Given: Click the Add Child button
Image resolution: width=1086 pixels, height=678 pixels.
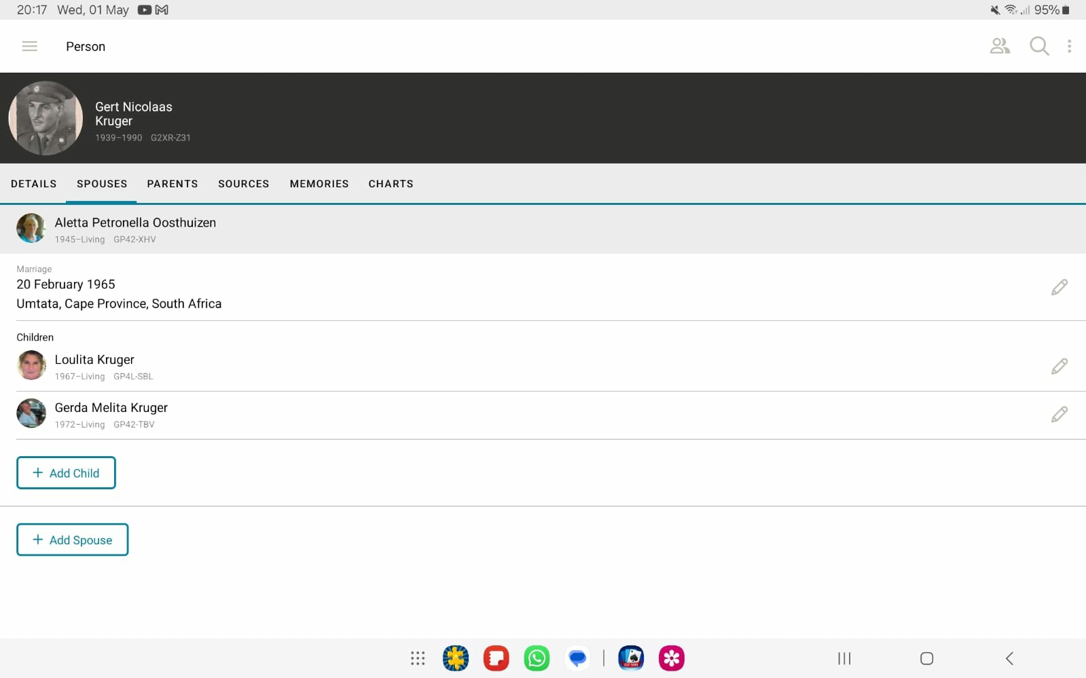Looking at the screenshot, I should (x=66, y=473).
